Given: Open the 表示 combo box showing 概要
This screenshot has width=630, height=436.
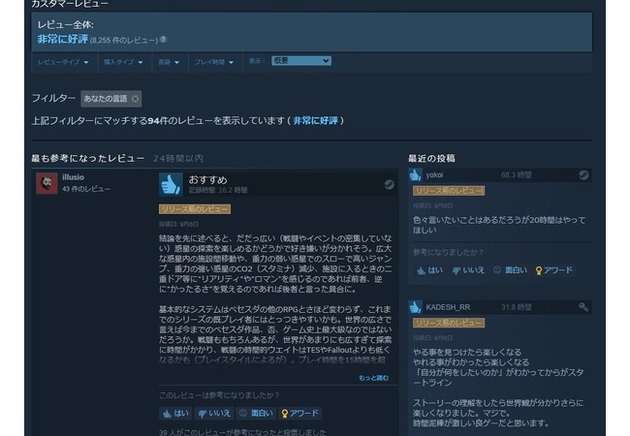Looking at the screenshot, I should tap(301, 60).
